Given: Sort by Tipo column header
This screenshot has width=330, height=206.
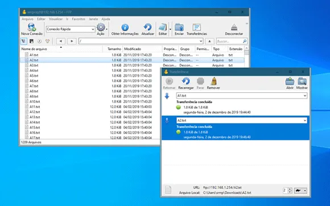Looking at the screenshot, I should tap(220, 49).
